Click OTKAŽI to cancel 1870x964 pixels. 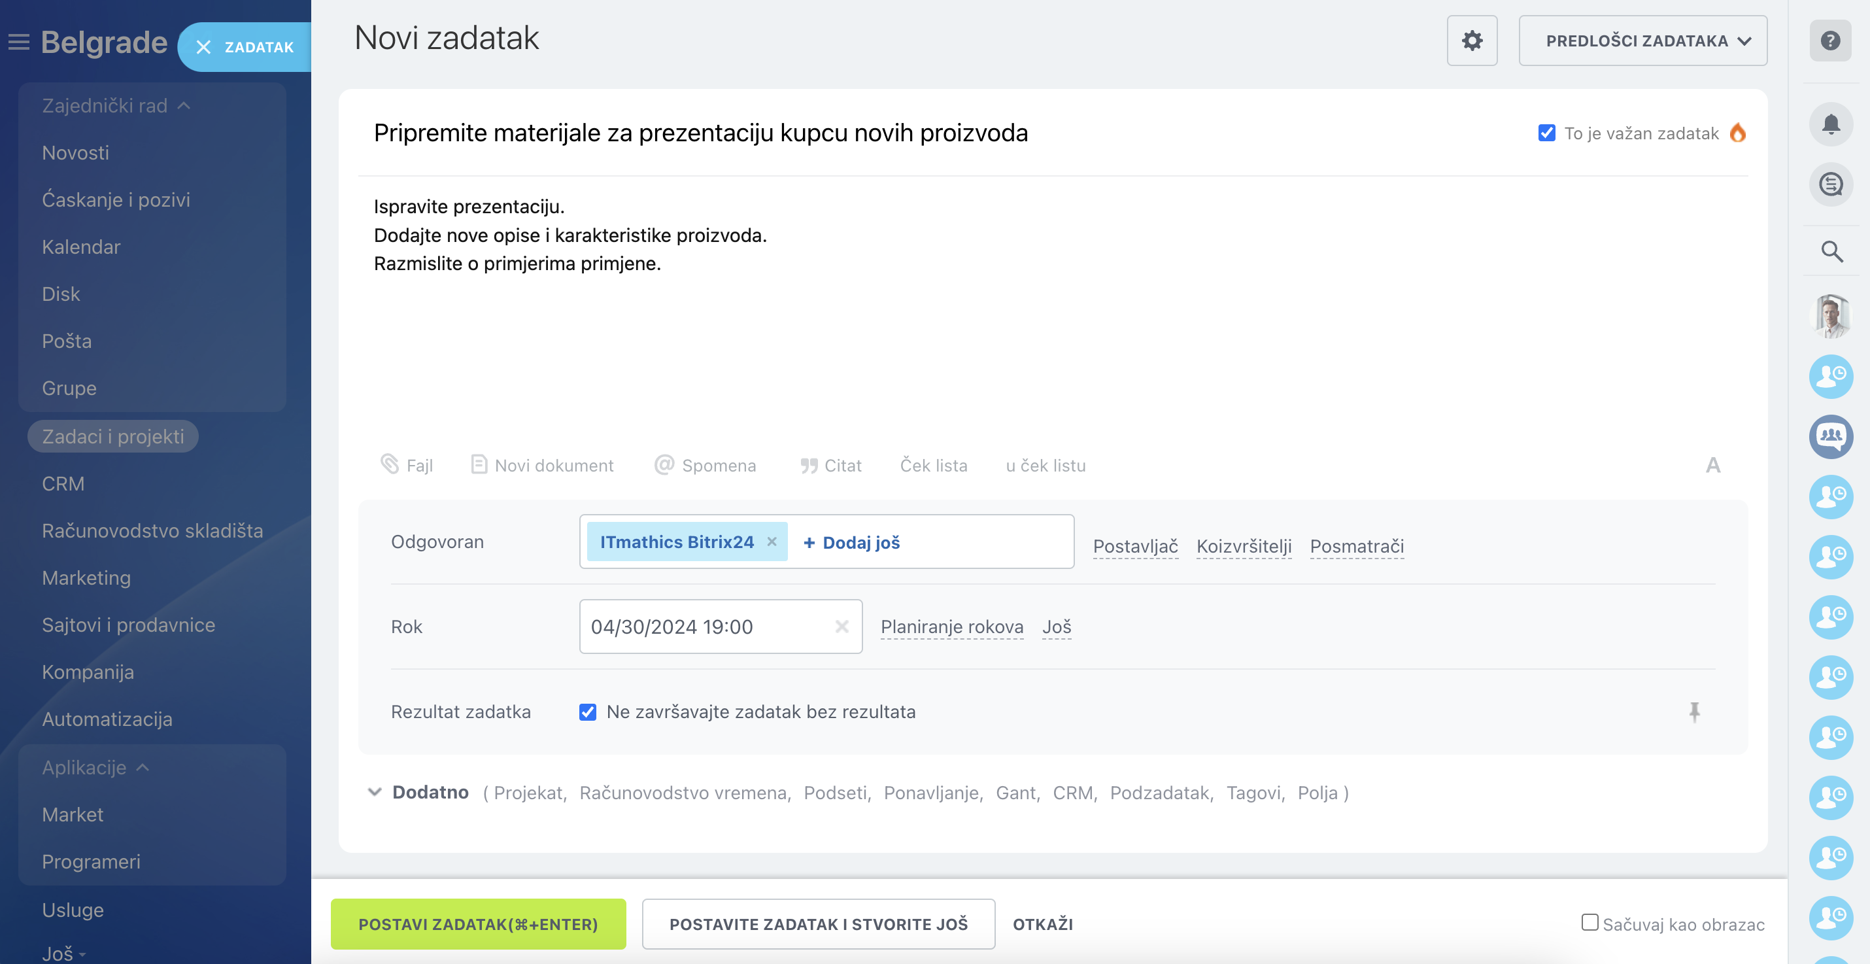(1042, 924)
